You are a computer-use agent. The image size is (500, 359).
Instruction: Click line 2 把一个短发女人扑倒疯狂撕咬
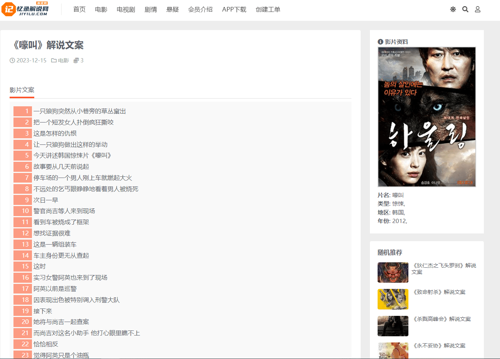74,122
